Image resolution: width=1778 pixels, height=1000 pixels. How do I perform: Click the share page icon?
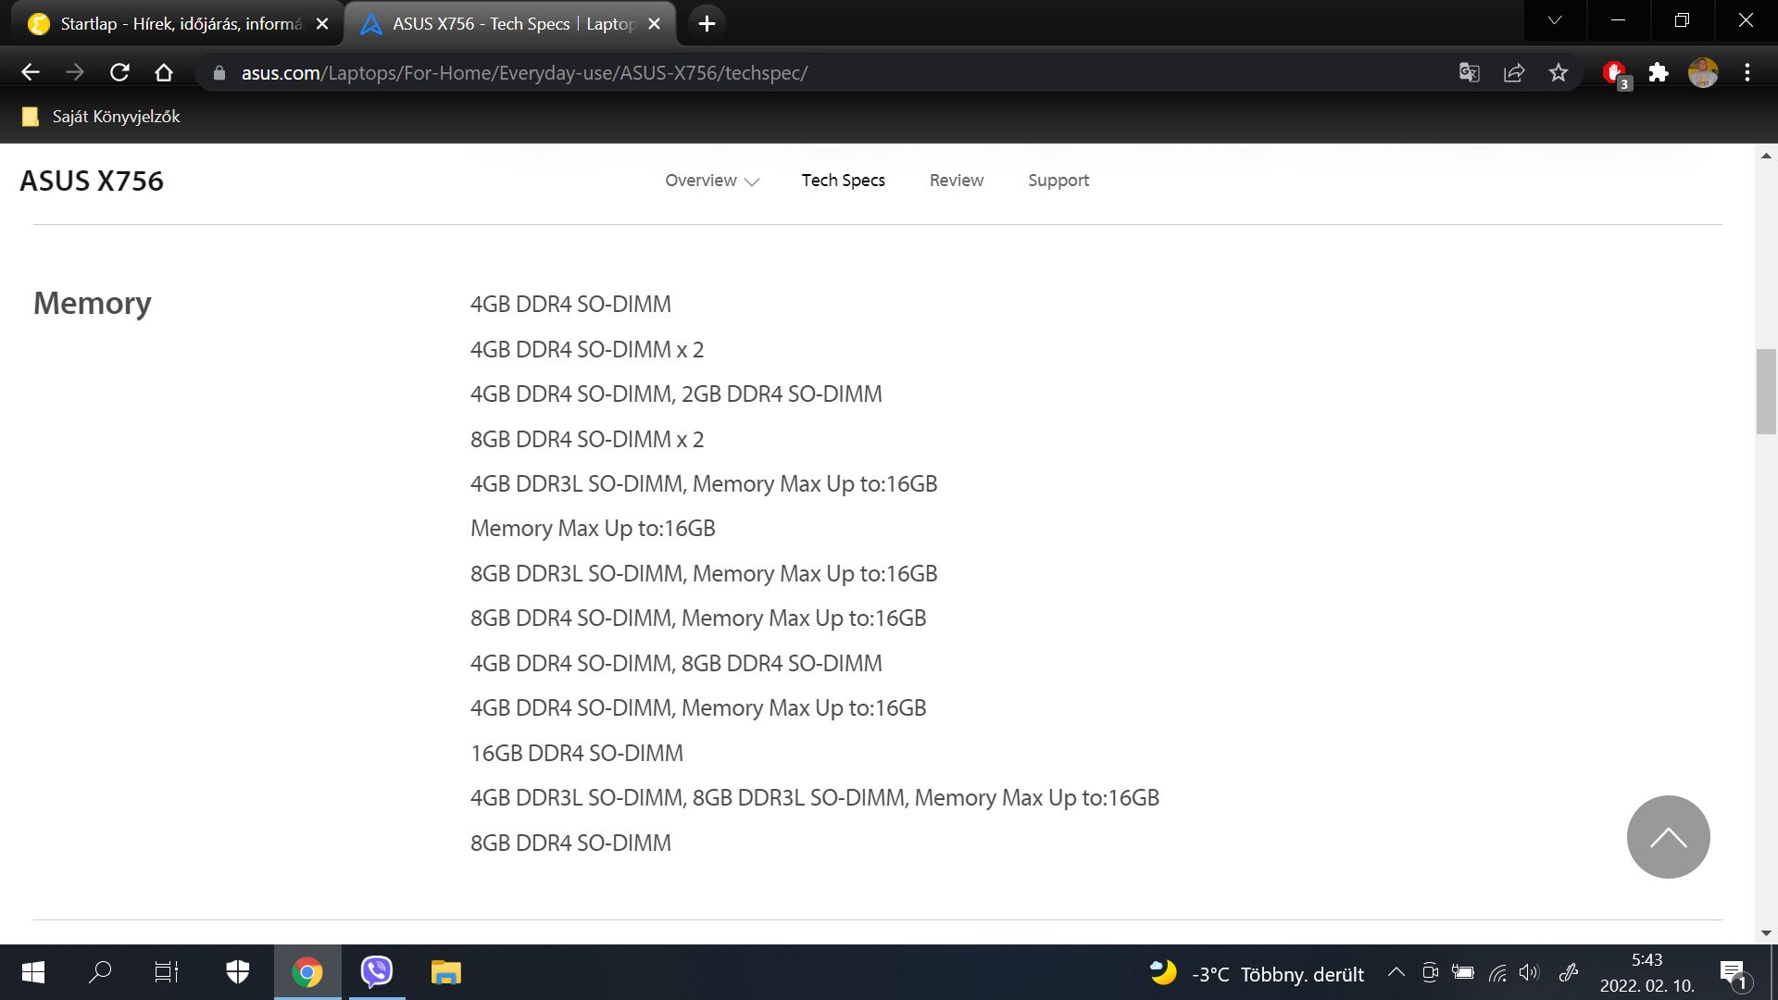point(1514,72)
